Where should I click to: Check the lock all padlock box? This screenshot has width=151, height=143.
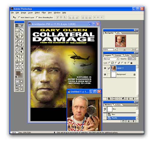click(x=129, y=63)
